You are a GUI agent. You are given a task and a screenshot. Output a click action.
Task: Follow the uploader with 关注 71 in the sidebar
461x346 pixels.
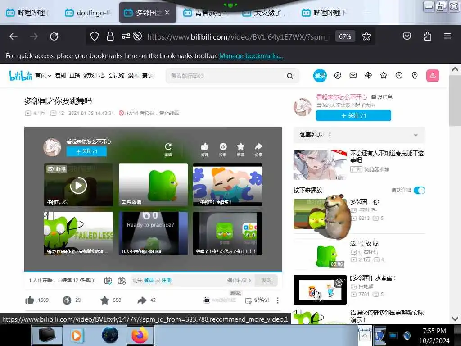353,116
